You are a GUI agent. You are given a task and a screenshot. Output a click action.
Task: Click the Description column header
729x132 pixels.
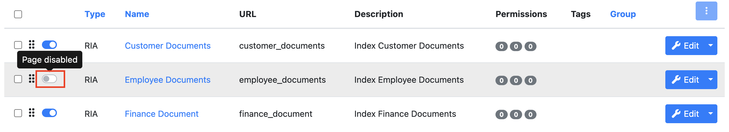pos(379,14)
